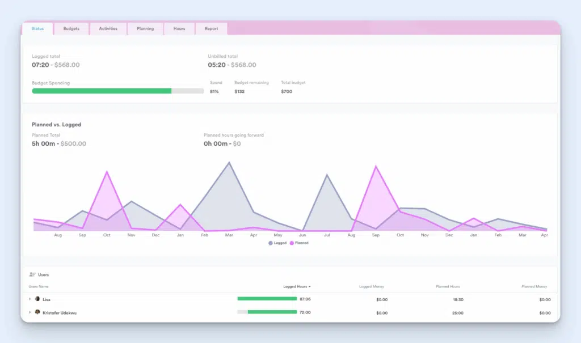
Task: Click Lisa's avatar icon
Action: [37, 299]
